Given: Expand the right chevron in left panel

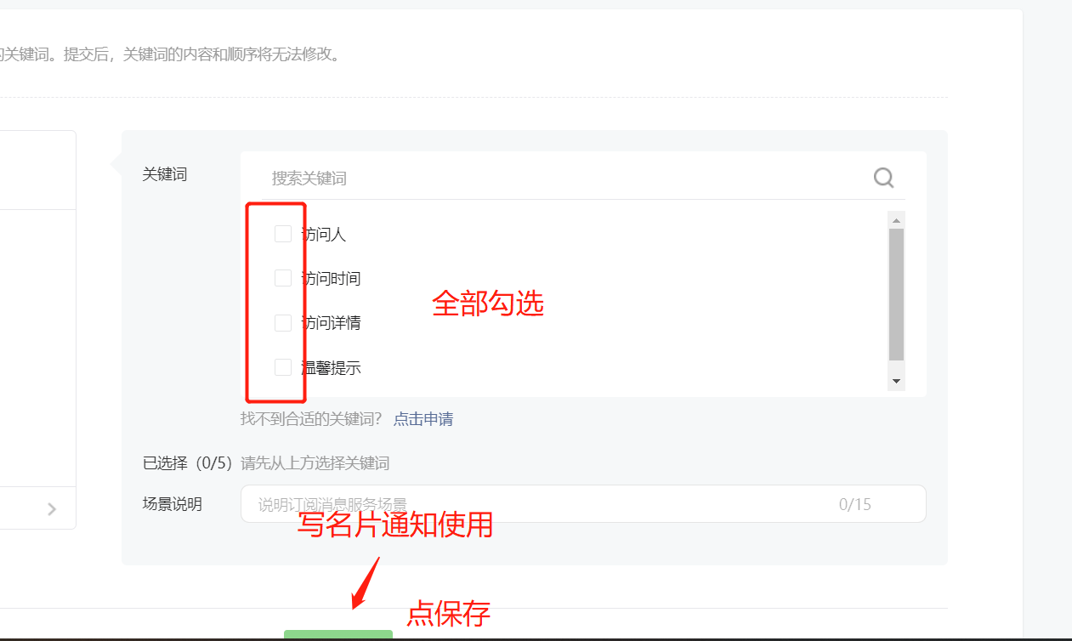Looking at the screenshot, I should (x=52, y=508).
